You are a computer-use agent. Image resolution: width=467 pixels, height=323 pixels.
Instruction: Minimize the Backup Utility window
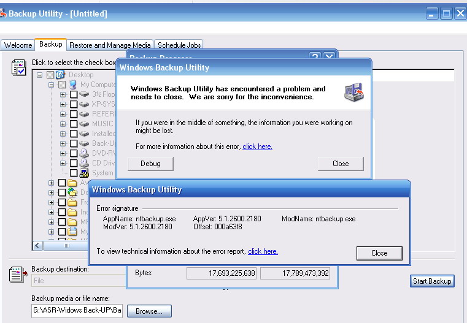pos(432,13)
